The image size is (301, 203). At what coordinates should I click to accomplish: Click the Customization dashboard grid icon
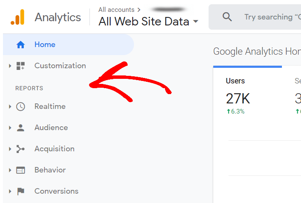20,66
